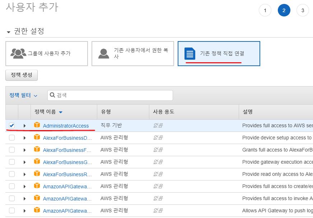
Task: Click 'Grants full access to AlexaForB' description
Action: [x=277, y=150]
